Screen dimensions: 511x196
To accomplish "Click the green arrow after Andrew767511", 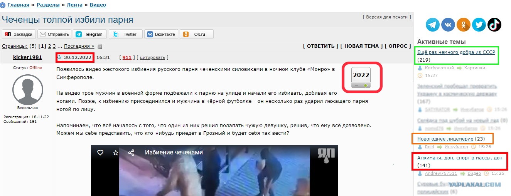I will pyautogui.click(x=463, y=173).
